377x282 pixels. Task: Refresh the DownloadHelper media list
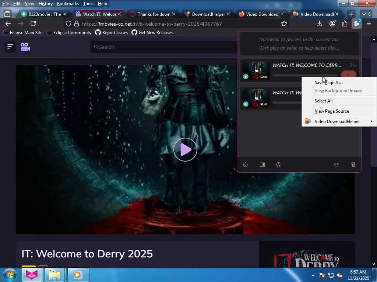click(336, 164)
